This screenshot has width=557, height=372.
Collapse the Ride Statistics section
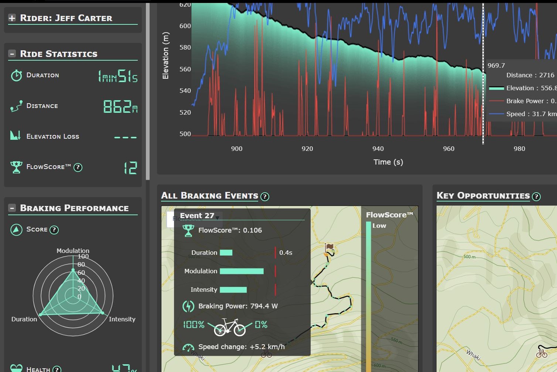pyautogui.click(x=12, y=54)
